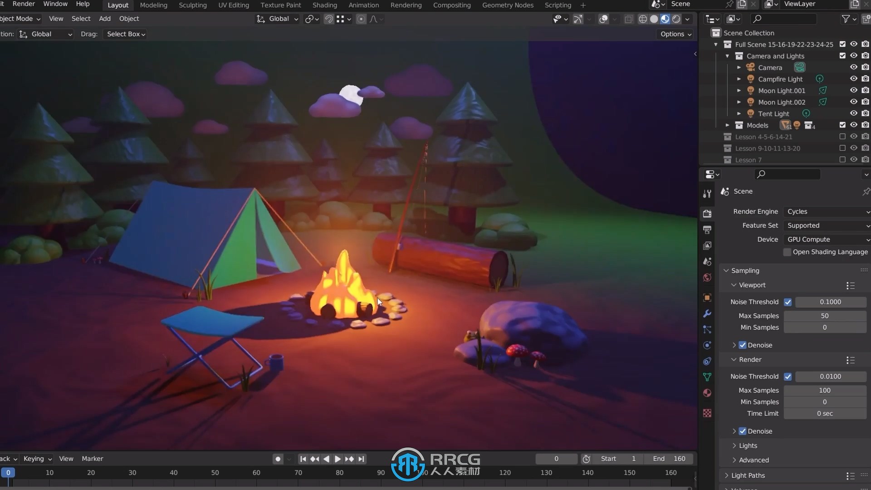The height and width of the screenshot is (490, 871).
Task: Disable Camera in renders camera icon
Action: [x=865, y=68]
